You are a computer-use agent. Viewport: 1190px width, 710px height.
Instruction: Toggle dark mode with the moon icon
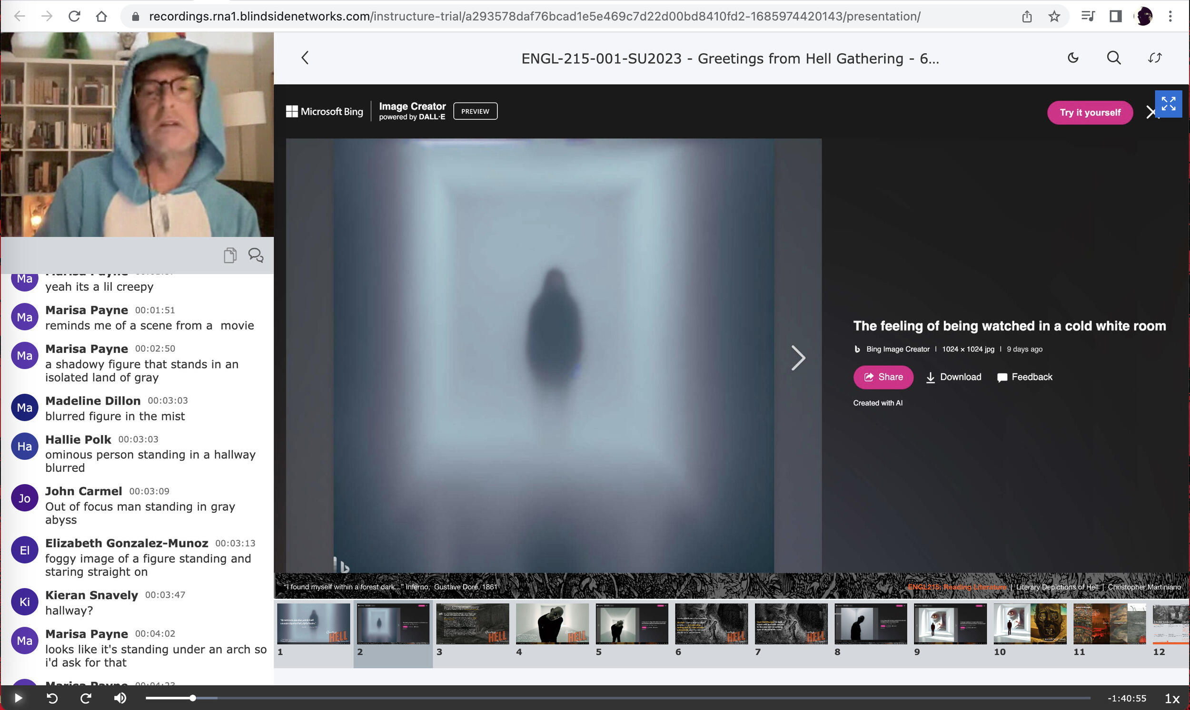coord(1073,58)
